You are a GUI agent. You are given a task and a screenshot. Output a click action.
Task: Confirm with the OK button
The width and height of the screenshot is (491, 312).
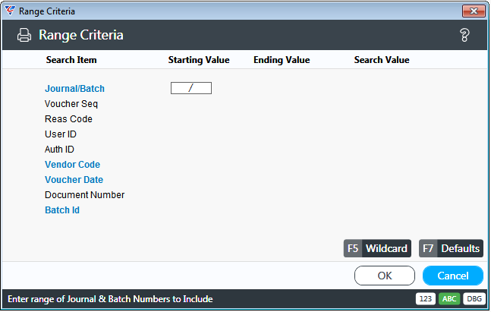[385, 276]
